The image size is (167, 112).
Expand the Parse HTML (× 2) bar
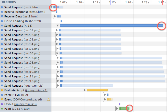[x=105, y=95]
